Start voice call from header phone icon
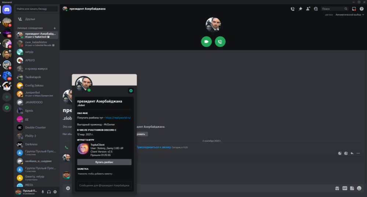The width and height of the screenshot is (367, 197). [292, 9]
